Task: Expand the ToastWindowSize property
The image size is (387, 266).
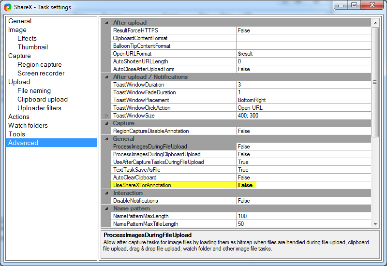Action: (106, 116)
